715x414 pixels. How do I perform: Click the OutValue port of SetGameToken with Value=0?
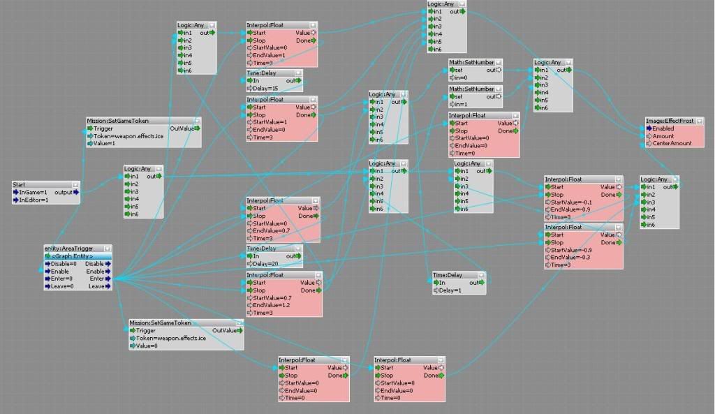pos(239,330)
